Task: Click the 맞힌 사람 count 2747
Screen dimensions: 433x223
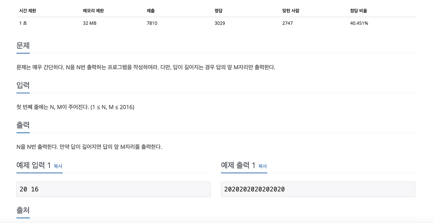Action: pyautogui.click(x=287, y=23)
